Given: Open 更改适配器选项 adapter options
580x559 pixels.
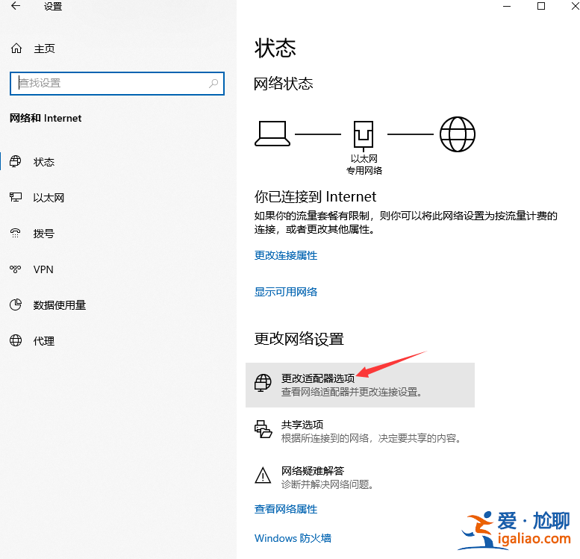Looking at the screenshot, I should (x=360, y=385).
